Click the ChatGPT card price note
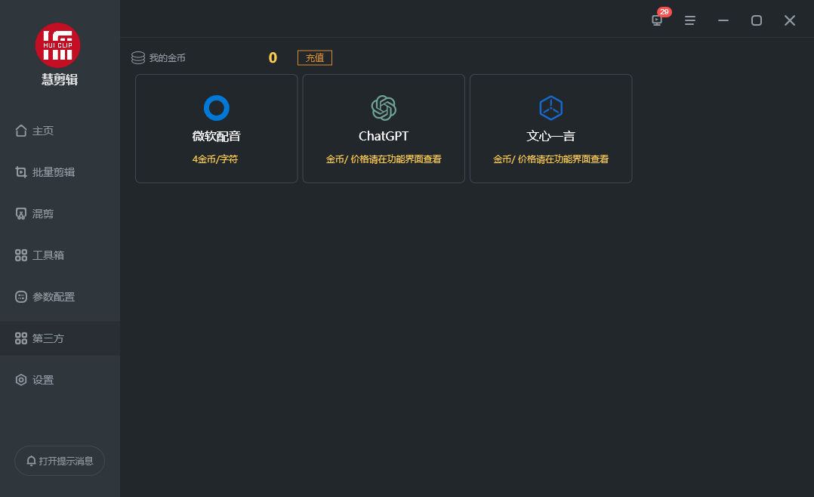The width and height of the screenshot is (814, 497). coord(384,159)
